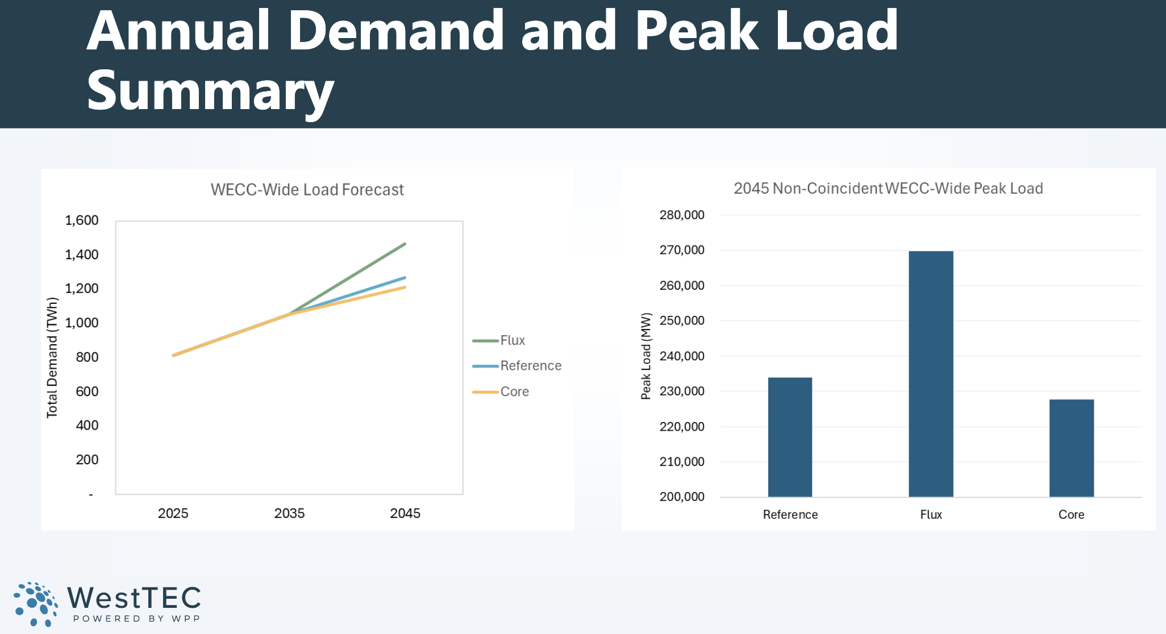Click the Flux legend text label
The height and width of the screenshot is (634, 1166).
tap(513, 341)
